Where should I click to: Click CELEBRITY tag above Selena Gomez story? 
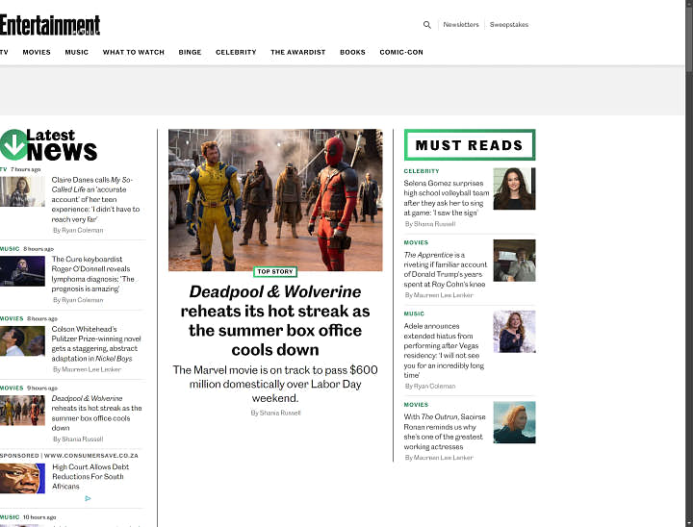point(422,171)
